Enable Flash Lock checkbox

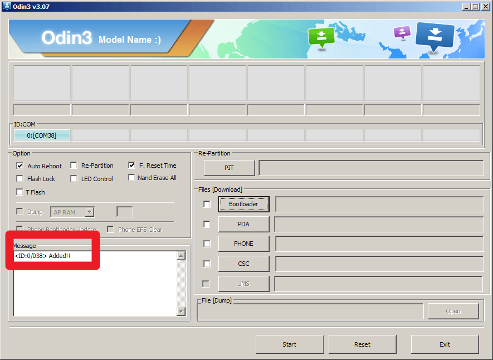pos(19,178)
